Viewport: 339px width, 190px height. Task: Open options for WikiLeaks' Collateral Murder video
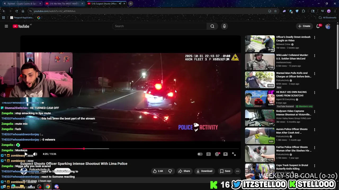click(x=315, y=56)
